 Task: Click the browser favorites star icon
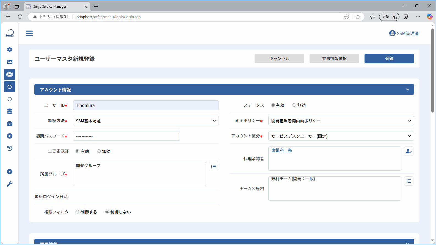(358, 17)
